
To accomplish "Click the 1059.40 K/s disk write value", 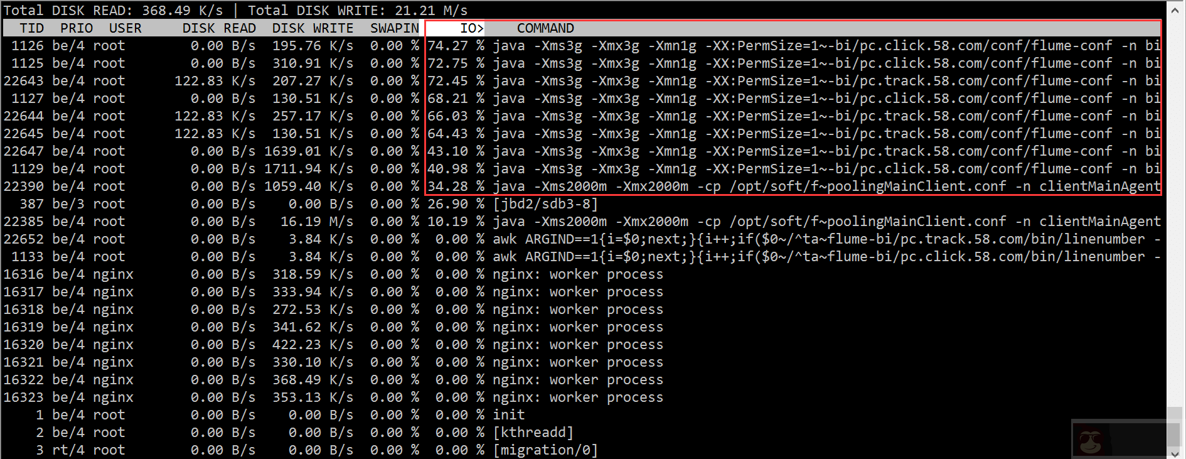I will coord(309,186).
